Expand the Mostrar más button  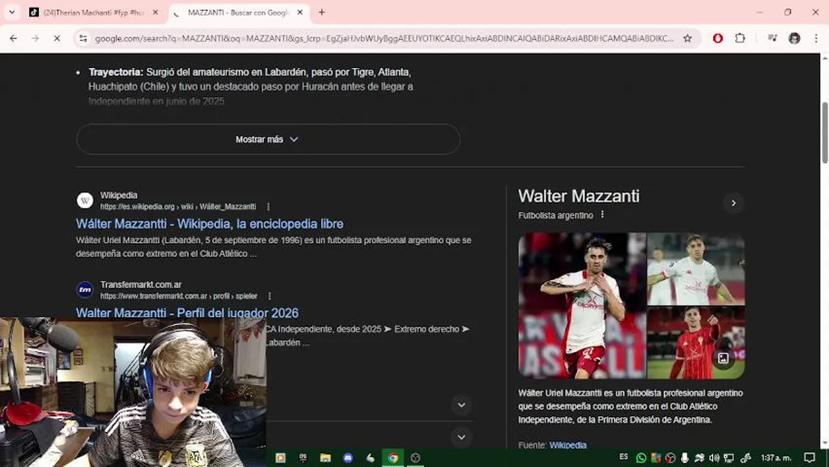point(268,139)
